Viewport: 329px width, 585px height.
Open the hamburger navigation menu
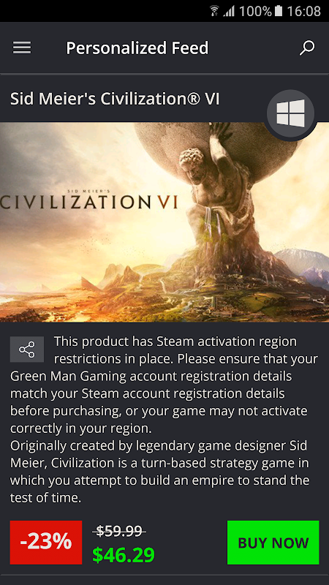22,48
